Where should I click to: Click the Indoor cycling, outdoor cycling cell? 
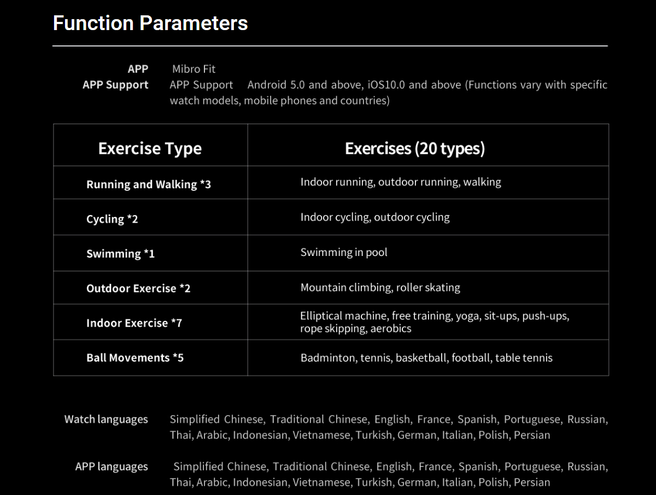(x=374, y=217)
